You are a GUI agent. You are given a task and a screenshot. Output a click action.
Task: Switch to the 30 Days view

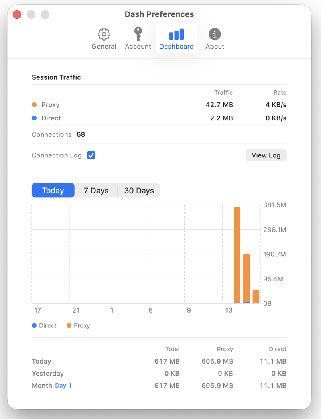[x=138, y=190]
